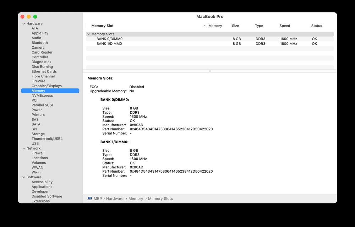The height and width of the screenshot is (227, 355).
Task: Open Developer under Software
Action: [40, 191]
